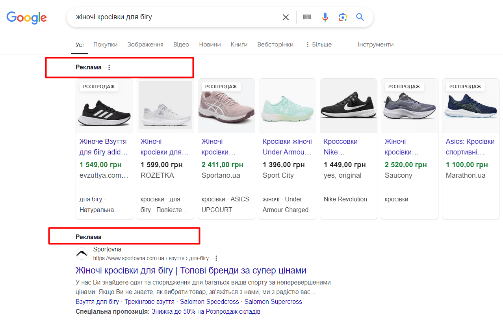This screenshot has height=320, width=503.
Task: Switch to the Зображення tab
Action: coord(145,45)
